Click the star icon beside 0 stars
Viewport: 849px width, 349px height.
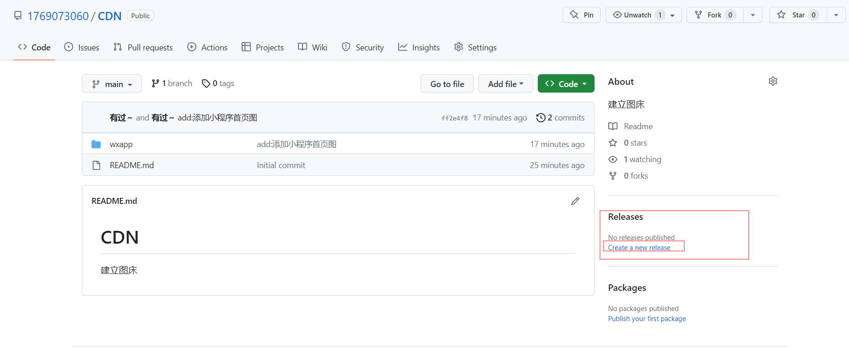click(x=613, y=143)
